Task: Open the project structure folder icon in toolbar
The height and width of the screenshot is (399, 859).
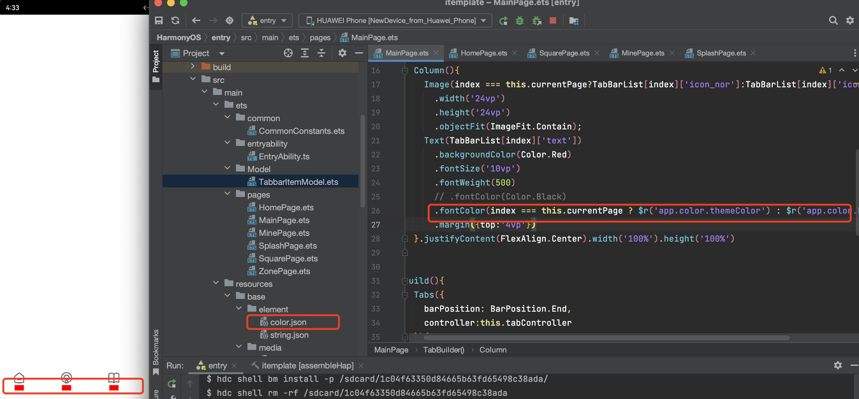Action: [x=574, y=21]
